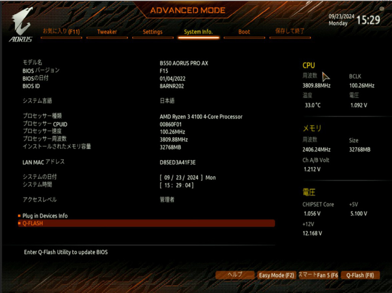Select the month field in system date
This screenshot has width=392, height=293.
point(167,178)
